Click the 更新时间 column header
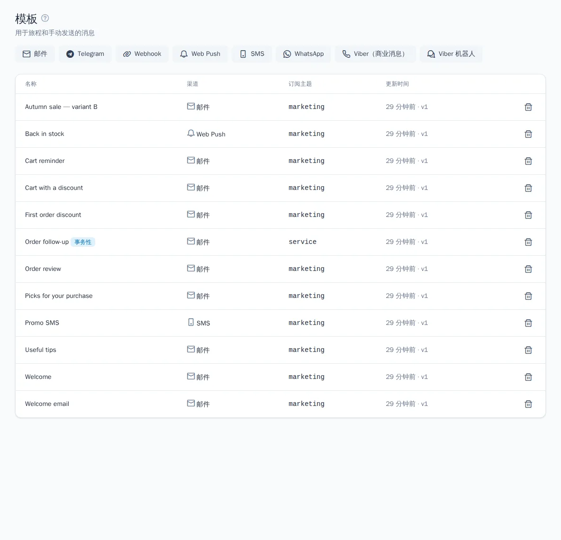Viewport: 561px width, 540px height. click(x=397, y=84)
